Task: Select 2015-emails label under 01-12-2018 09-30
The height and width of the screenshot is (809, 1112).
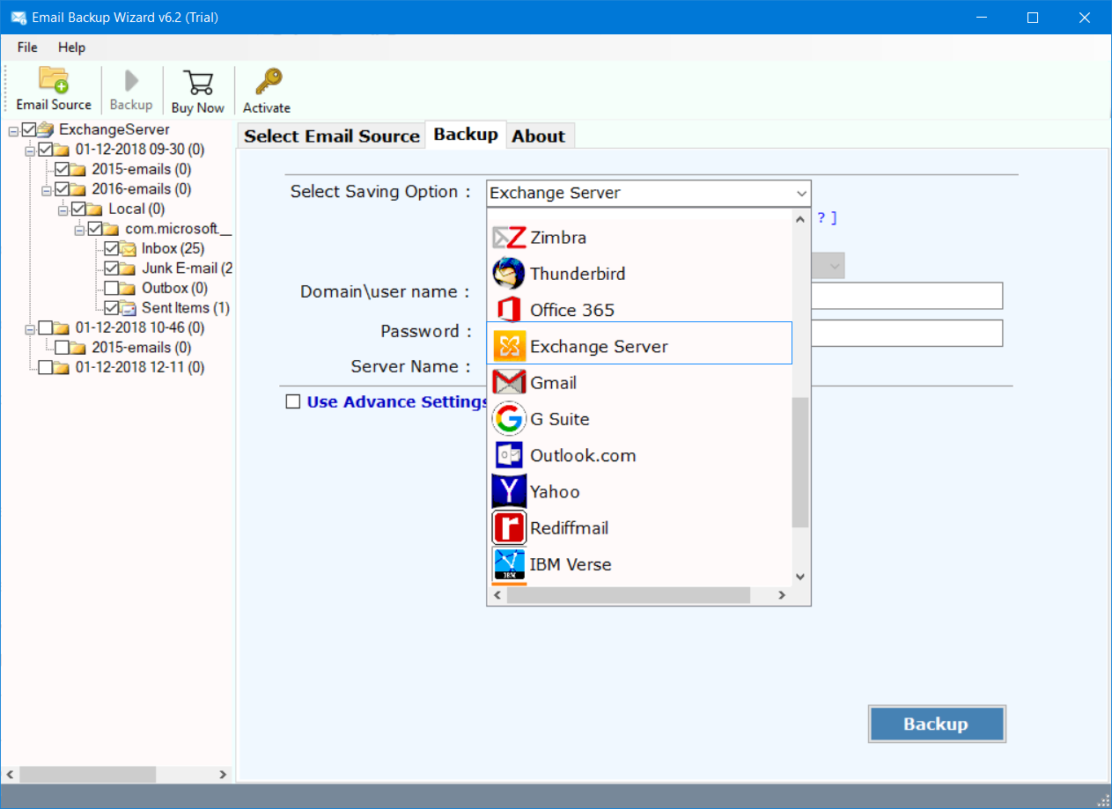Action: pos(141,169)
